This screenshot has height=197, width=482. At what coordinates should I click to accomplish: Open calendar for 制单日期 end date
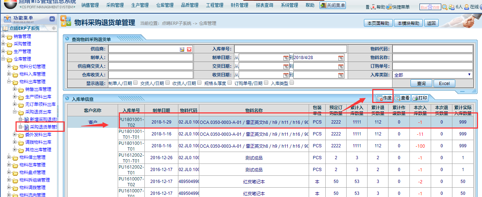point(340,58)
